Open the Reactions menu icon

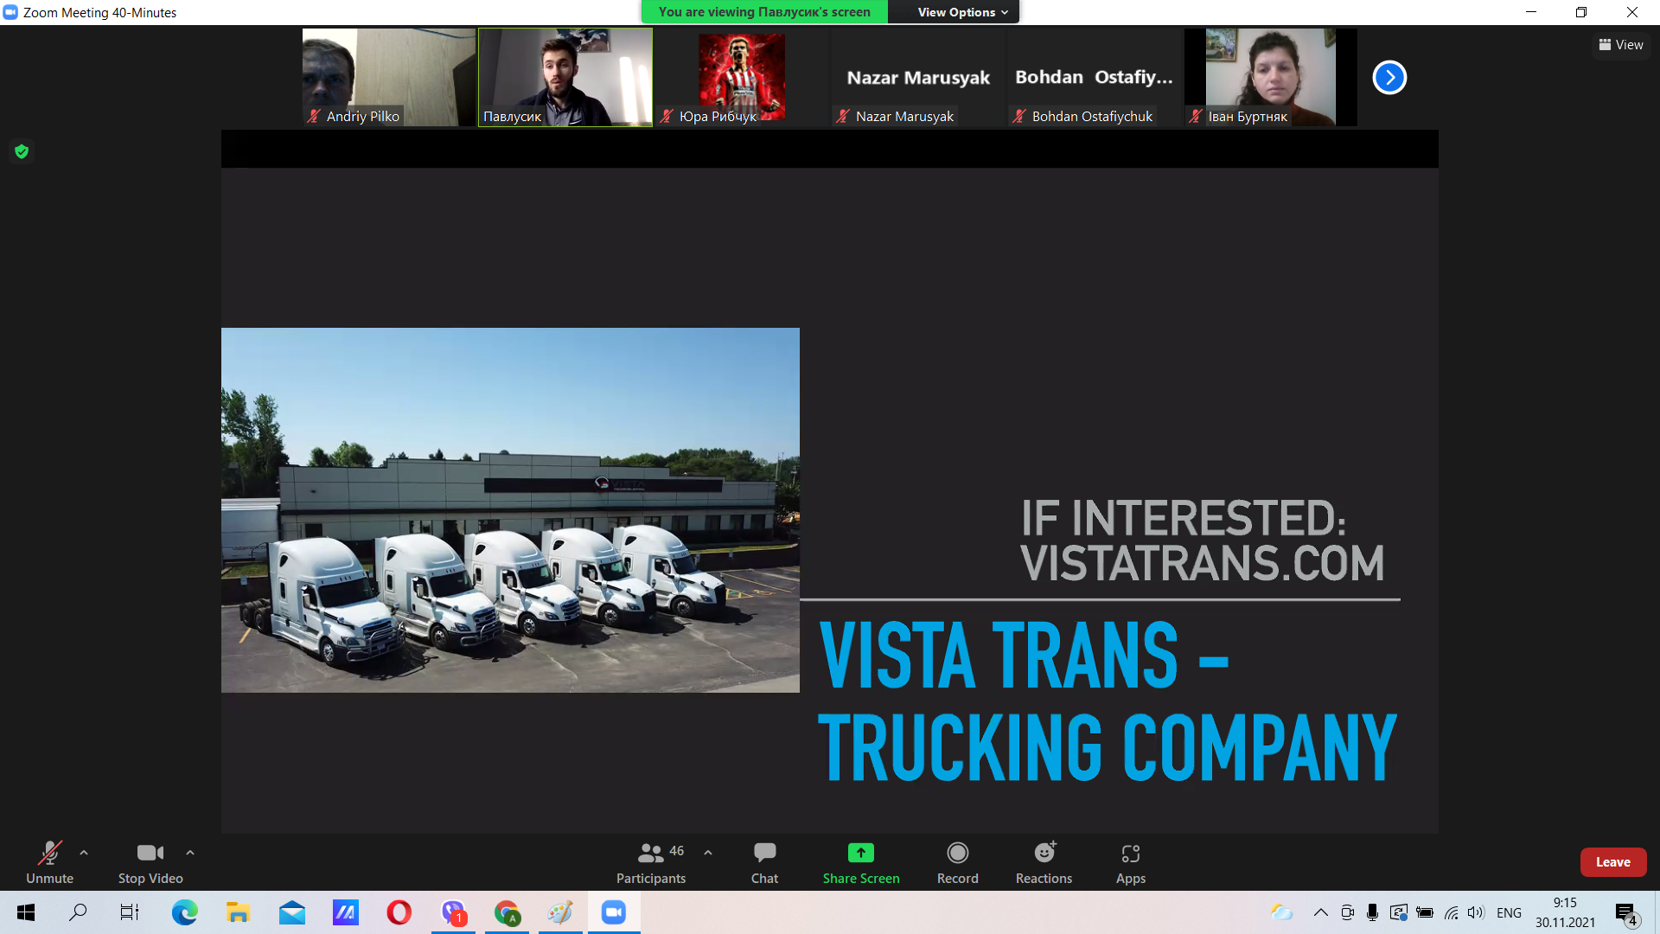1044,854
